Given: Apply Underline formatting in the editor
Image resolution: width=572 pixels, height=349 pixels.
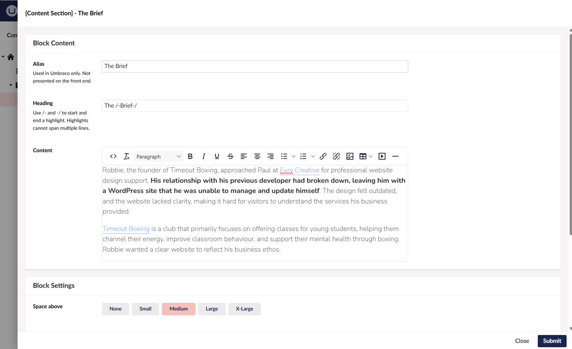Looking at the screenshot, I should click(x=217, y=156).
